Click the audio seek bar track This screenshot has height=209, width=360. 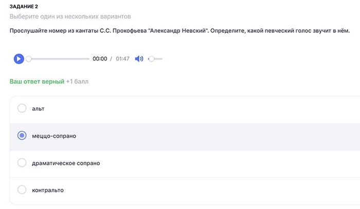pos(59,59)
